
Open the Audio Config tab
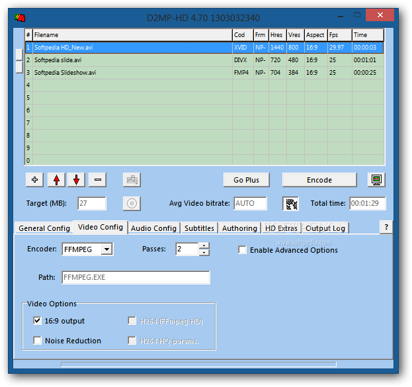(153, 228)
